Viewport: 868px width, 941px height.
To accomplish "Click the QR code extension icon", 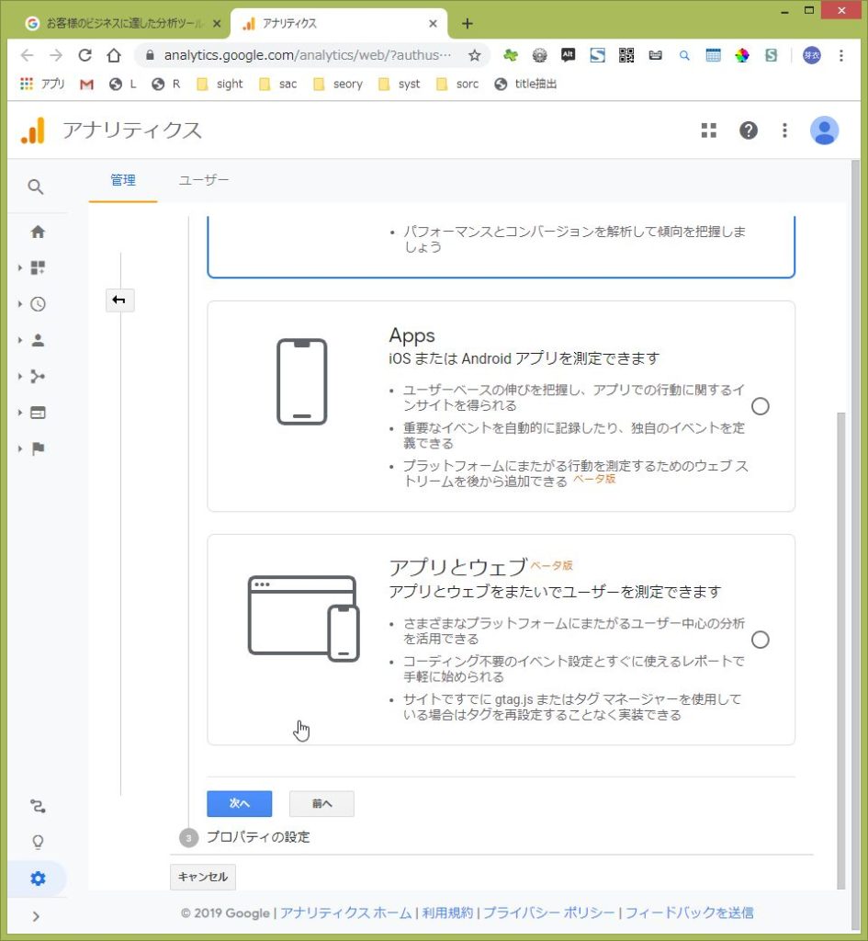I will [626, 55].
